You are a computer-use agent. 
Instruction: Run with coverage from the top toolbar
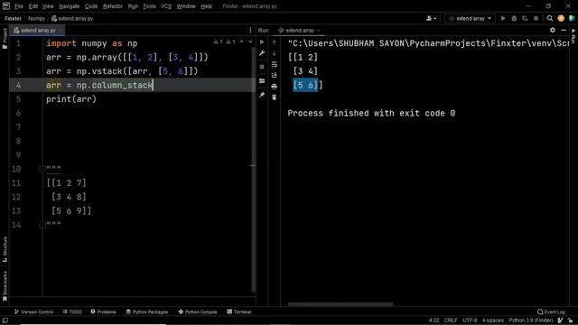[525, 18]
